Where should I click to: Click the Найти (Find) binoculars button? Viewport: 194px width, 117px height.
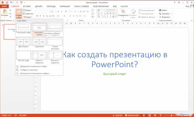(163, 10)
